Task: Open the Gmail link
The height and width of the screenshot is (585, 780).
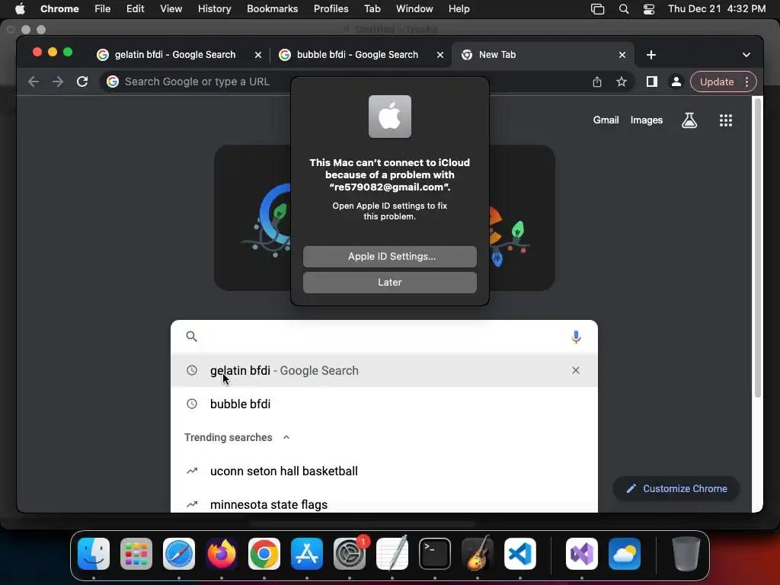Action: [606, 120]
